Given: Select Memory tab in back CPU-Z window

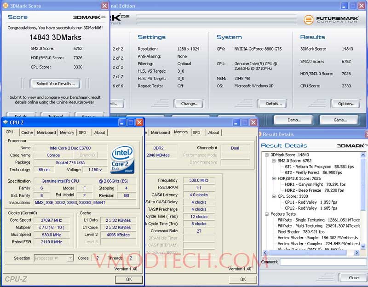Looking at the screenshot, I should 181,132.
